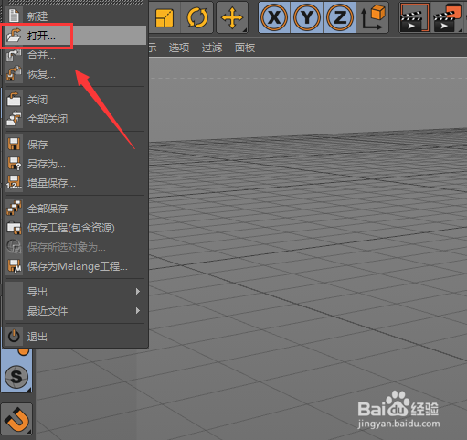Choose 保存为Melange工程... entry
The image size is (467, 440).
75,266
